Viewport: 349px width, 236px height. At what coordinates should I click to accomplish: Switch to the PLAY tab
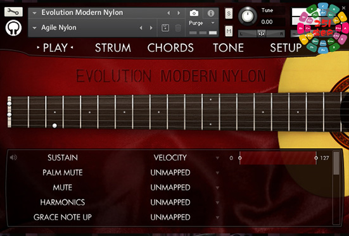55,47
